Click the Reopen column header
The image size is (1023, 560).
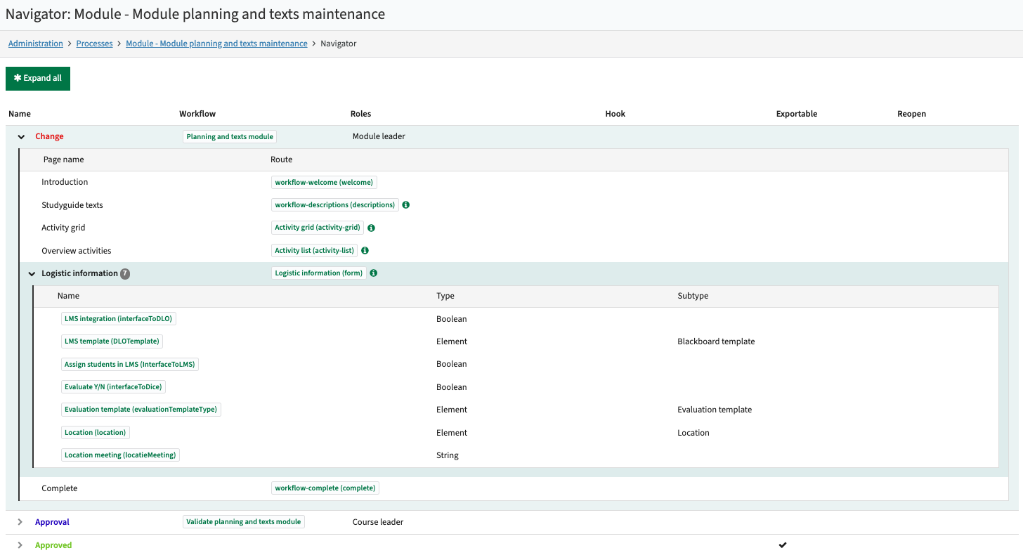click(911, 114)
